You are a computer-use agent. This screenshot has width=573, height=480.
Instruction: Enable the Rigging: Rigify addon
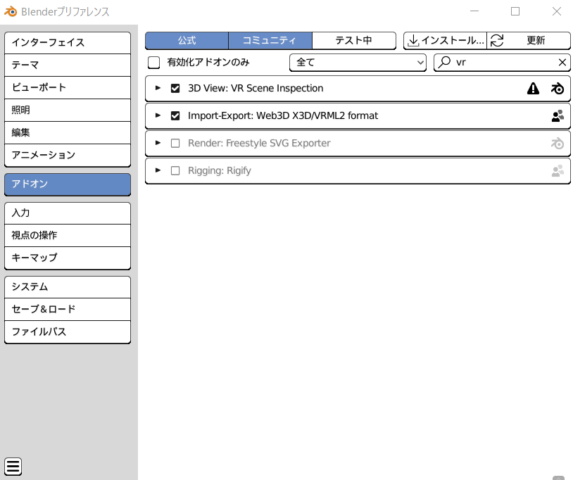point(175,170)
